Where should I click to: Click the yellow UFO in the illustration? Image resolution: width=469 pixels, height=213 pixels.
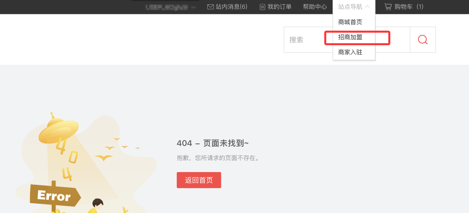click(58, 130)
